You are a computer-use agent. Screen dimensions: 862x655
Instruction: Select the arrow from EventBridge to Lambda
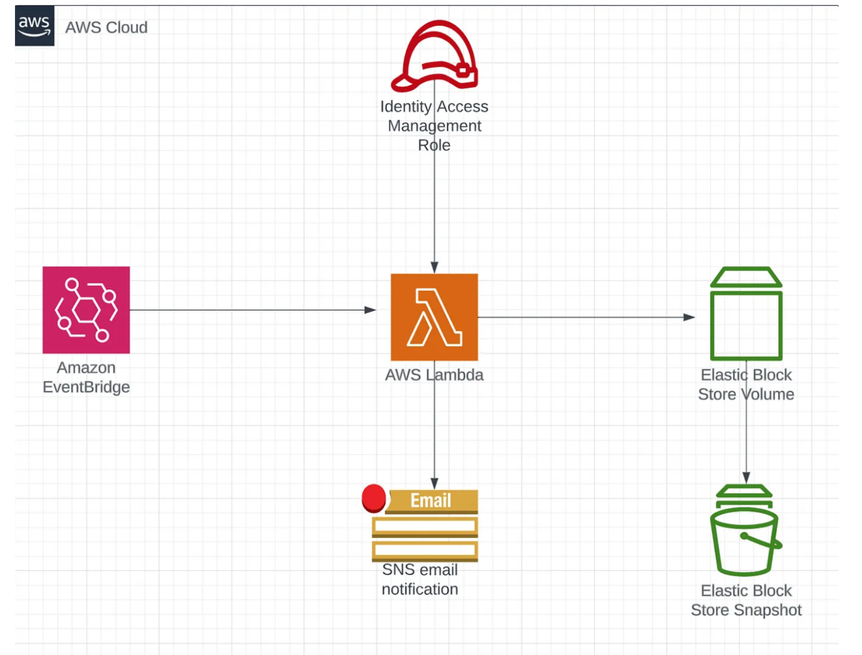click(x=252, y=310)
